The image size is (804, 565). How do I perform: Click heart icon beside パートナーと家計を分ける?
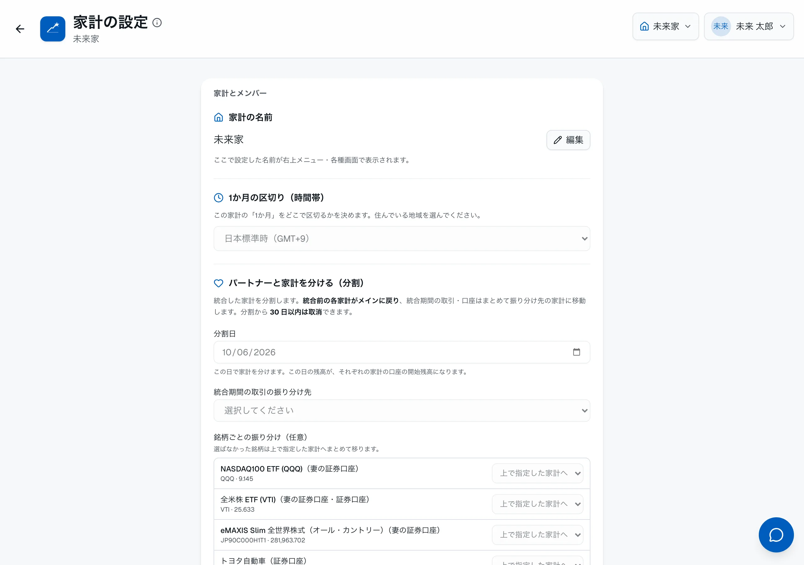coord(219,283)
